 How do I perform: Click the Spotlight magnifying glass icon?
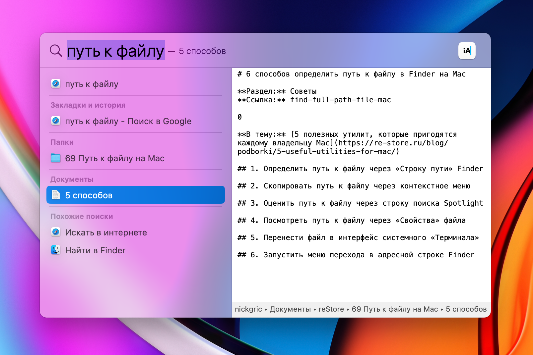pos(56,51)
